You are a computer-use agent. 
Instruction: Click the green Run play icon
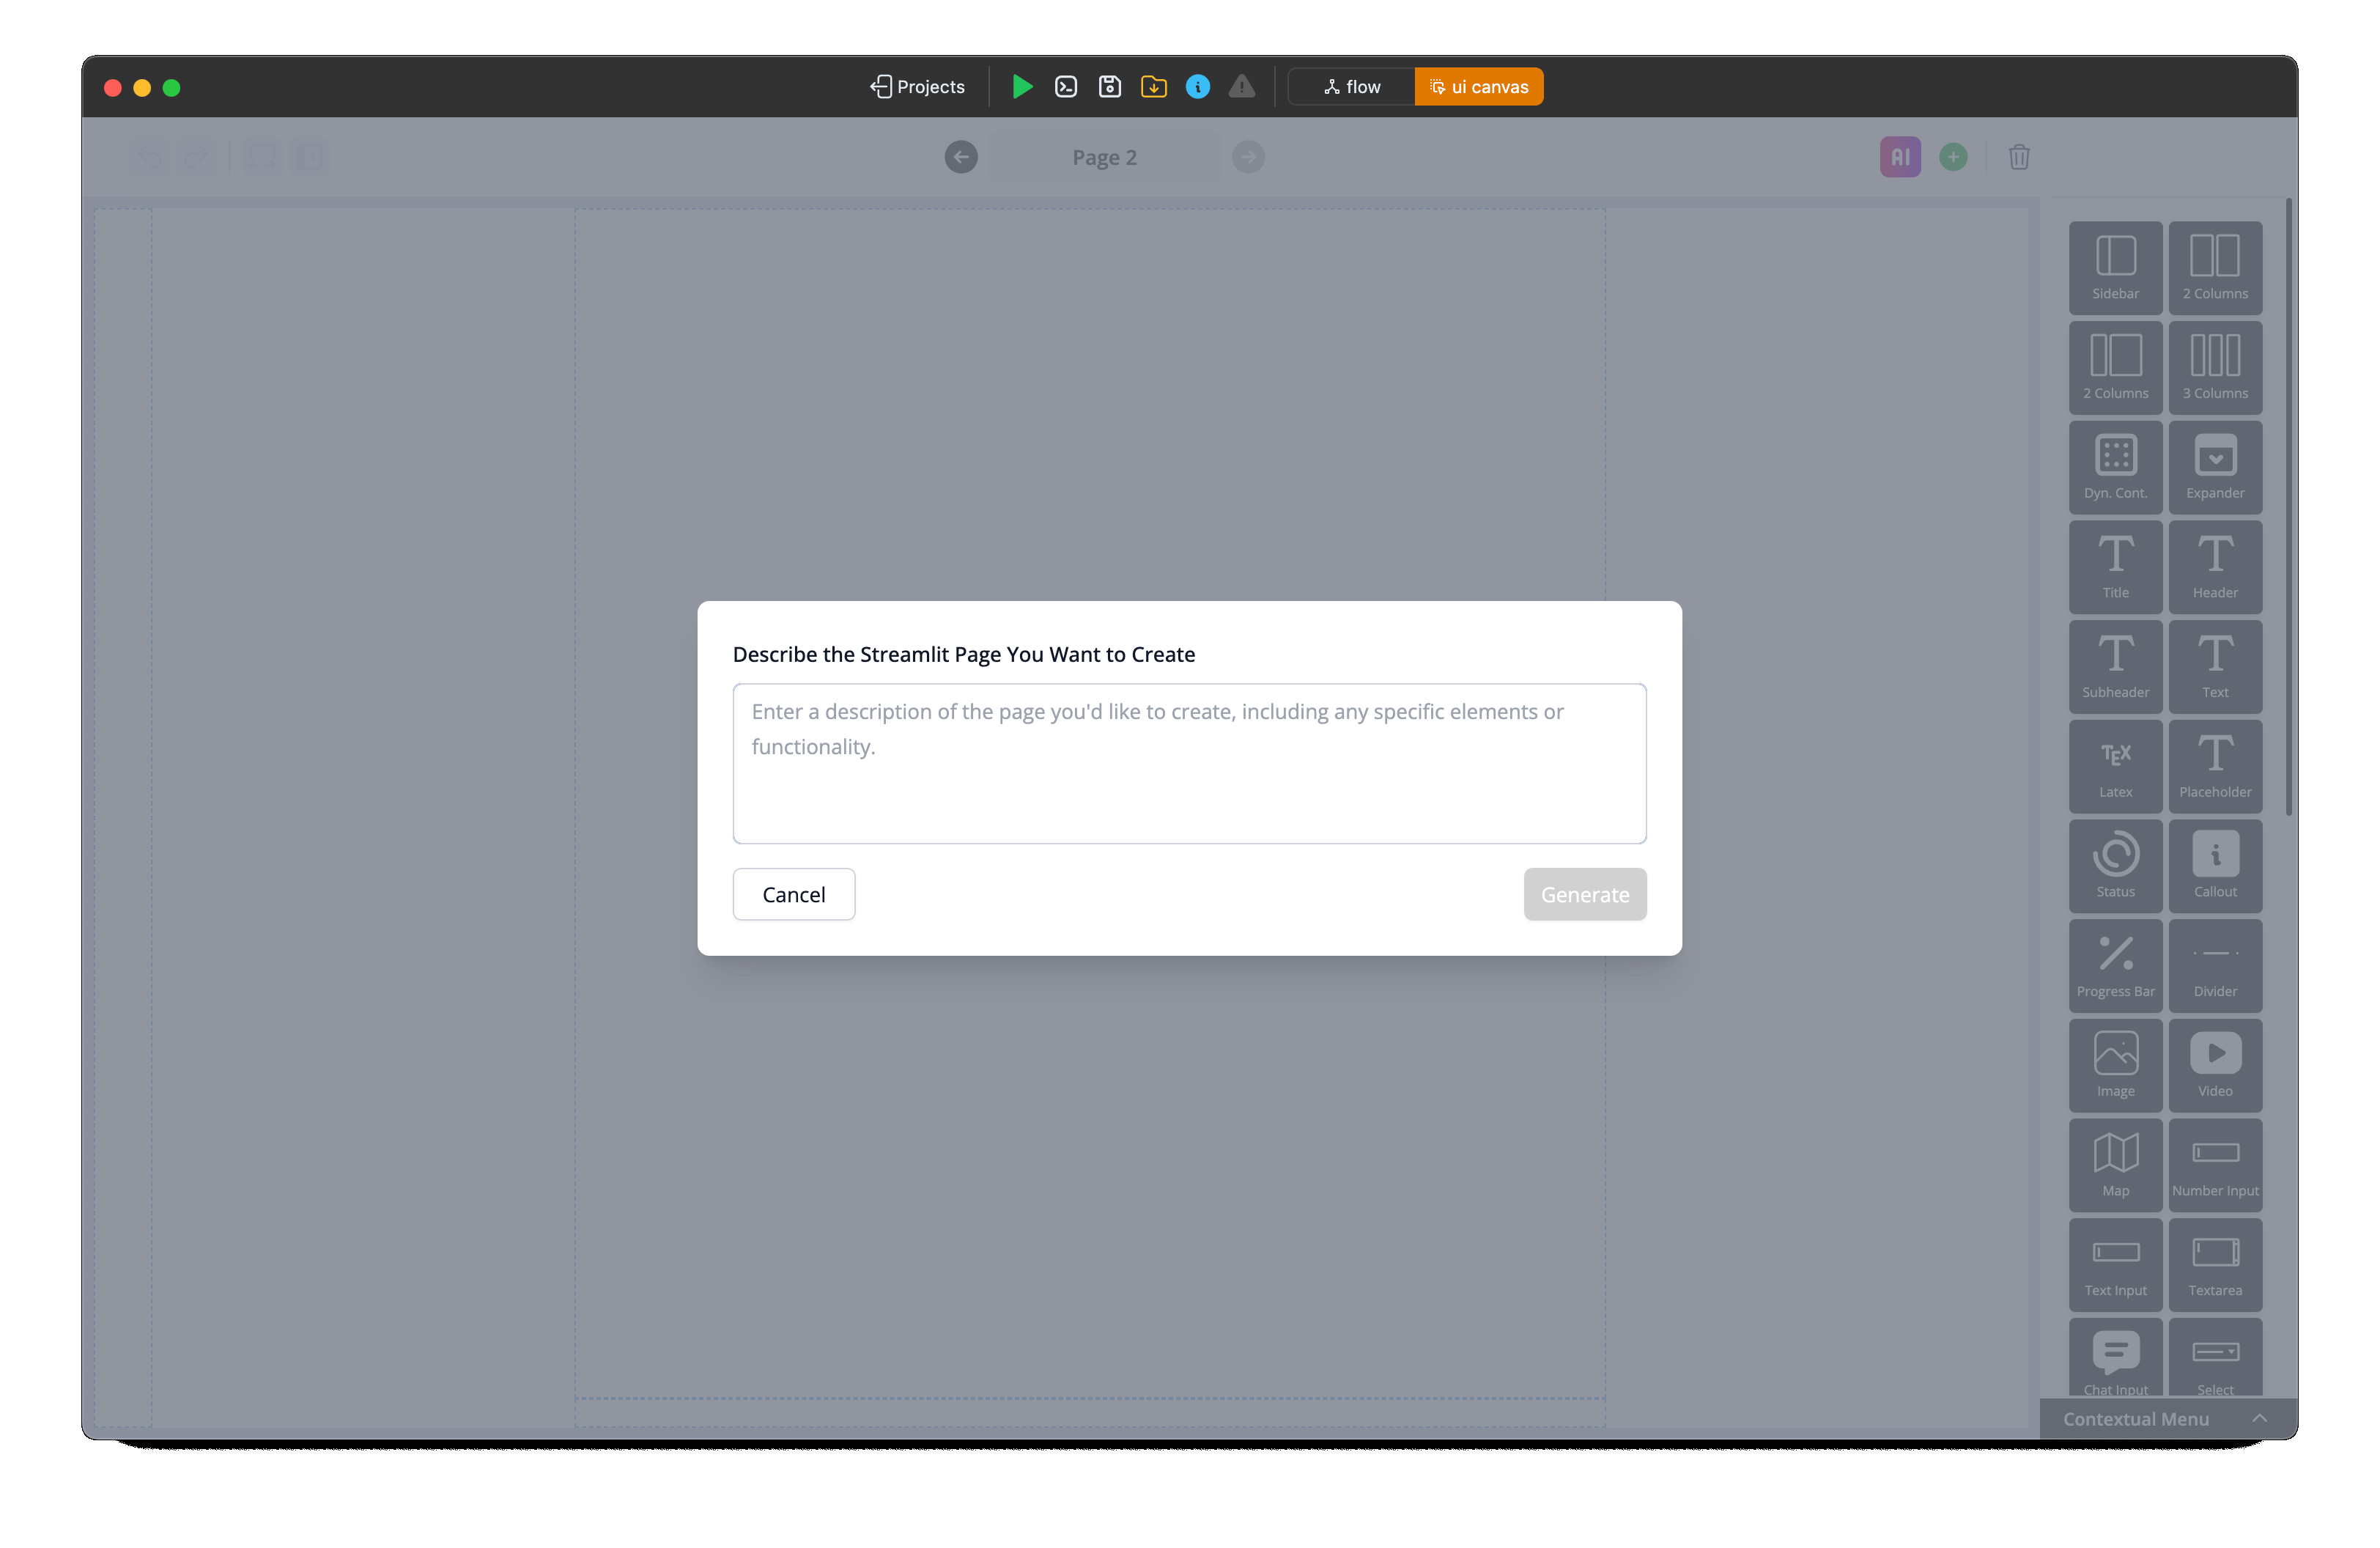(x=1021, y=87)
